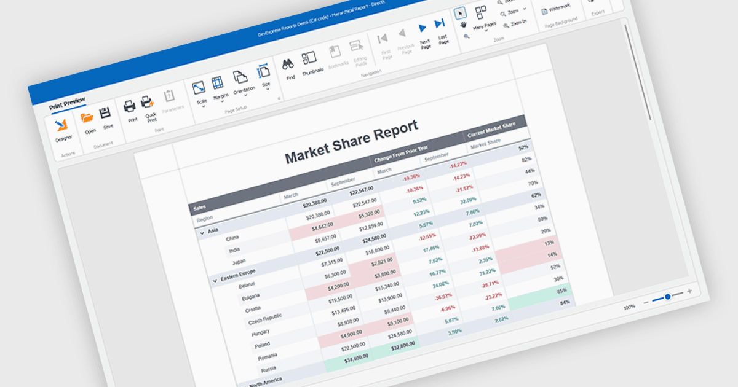
Task: Click the Romania row label
Action: 268,356
